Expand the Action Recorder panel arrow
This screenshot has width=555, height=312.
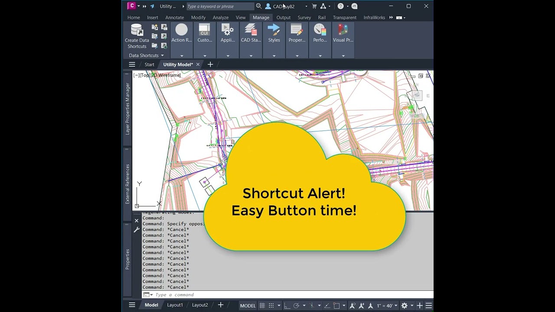pyautogui.click(x=181, y=55)
